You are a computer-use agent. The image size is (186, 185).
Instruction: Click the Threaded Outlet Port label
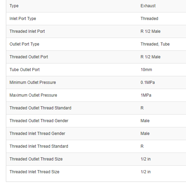[29, 57]
